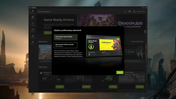Image resolution: width=176 pixels, height=99 pixels.
Task: Select Sterownik Game Ready option
Action: 66,37
